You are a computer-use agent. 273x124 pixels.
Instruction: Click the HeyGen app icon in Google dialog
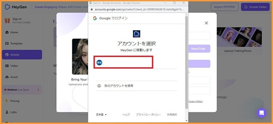click(x=136, y=34)
